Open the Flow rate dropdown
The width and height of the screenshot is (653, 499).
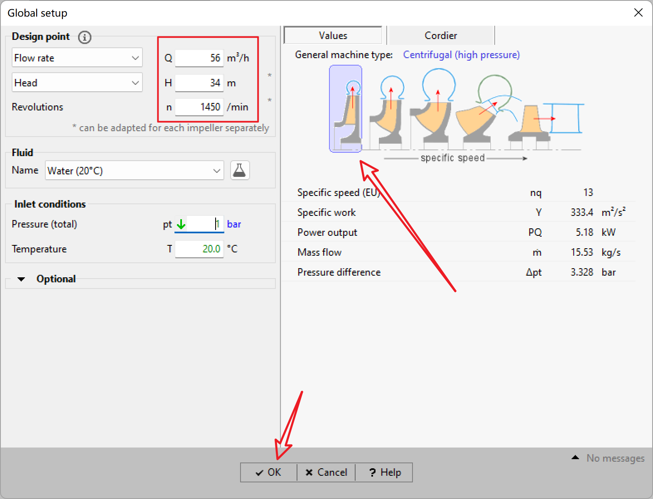click(x=77, y=58)
